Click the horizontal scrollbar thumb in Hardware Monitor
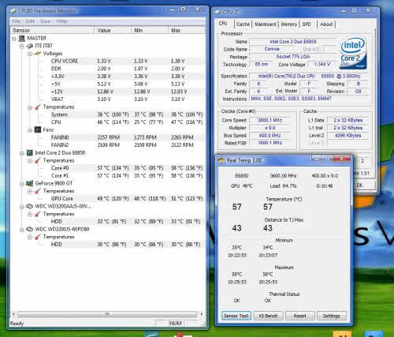 [x=107, y=314]
